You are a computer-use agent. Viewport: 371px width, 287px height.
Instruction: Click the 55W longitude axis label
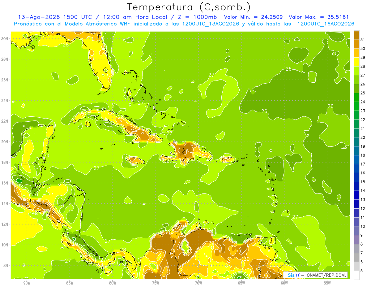pos(327,283)
